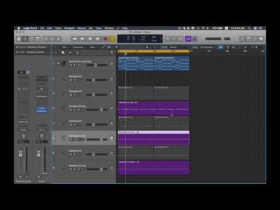
Task: Expand the Region inspector disclosure triangle
Action: point(17,47)
